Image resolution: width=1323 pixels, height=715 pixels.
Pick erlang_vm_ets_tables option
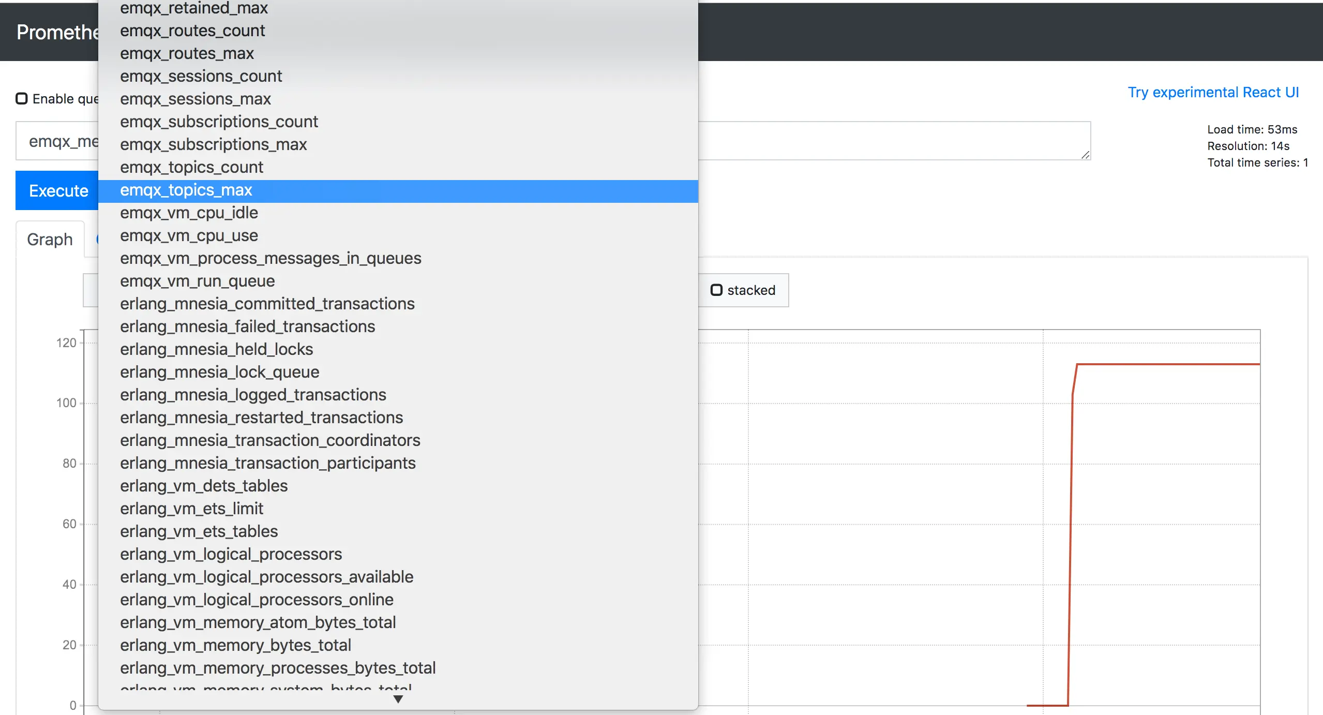[x=199, y=532]
